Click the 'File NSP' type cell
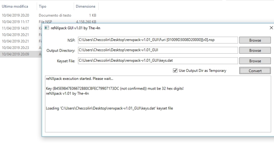This screenshot has height=154, width=274. coord(45,22)
